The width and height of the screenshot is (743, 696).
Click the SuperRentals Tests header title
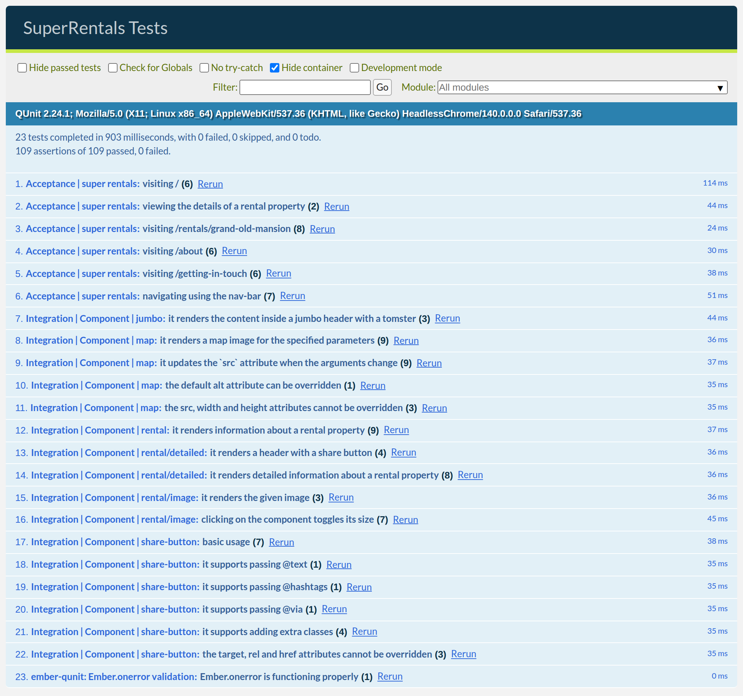coord(95,28)
